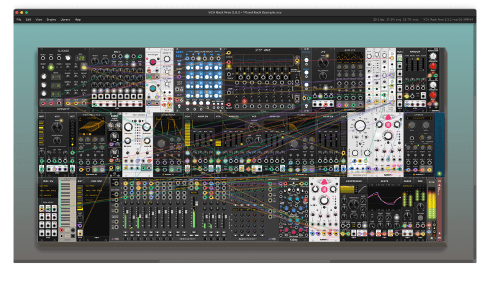
Task: Open the View menu
Action: point(39,20)
